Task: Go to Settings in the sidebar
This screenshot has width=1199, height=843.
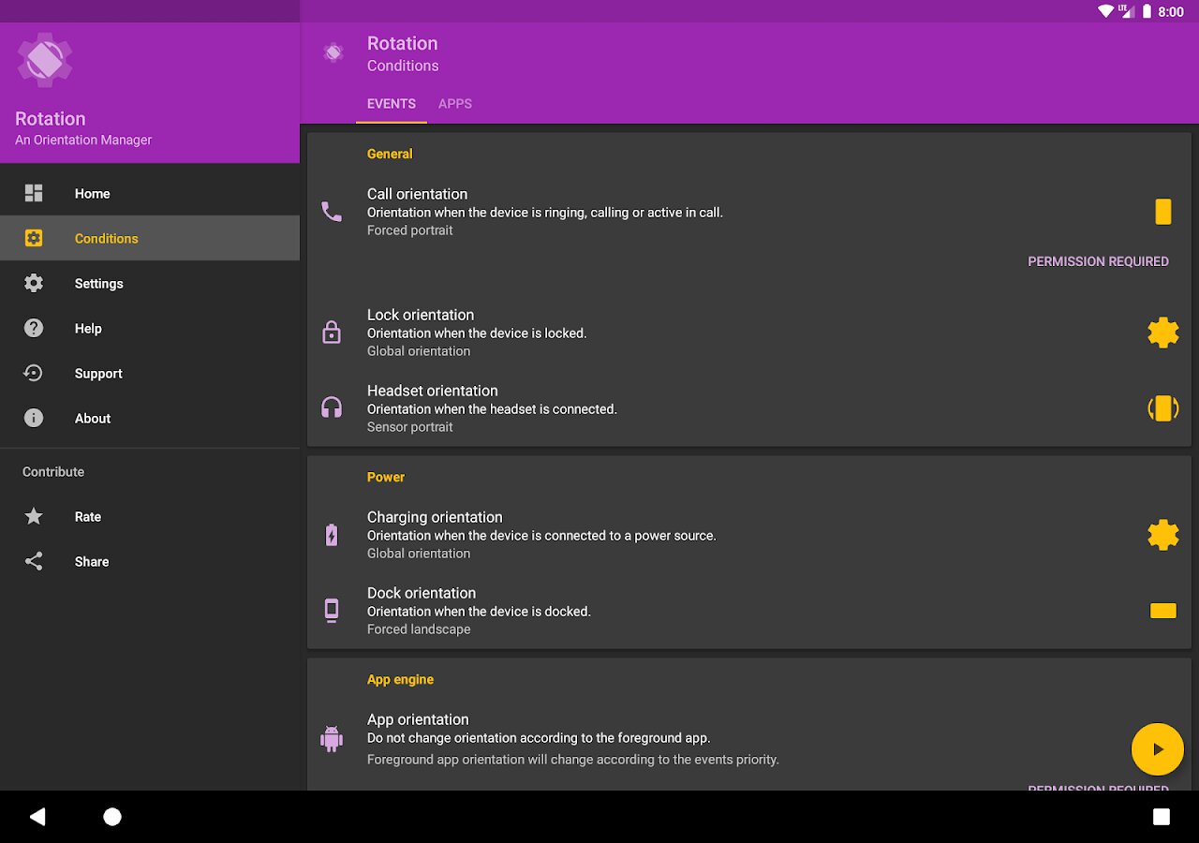Action: 150,283
